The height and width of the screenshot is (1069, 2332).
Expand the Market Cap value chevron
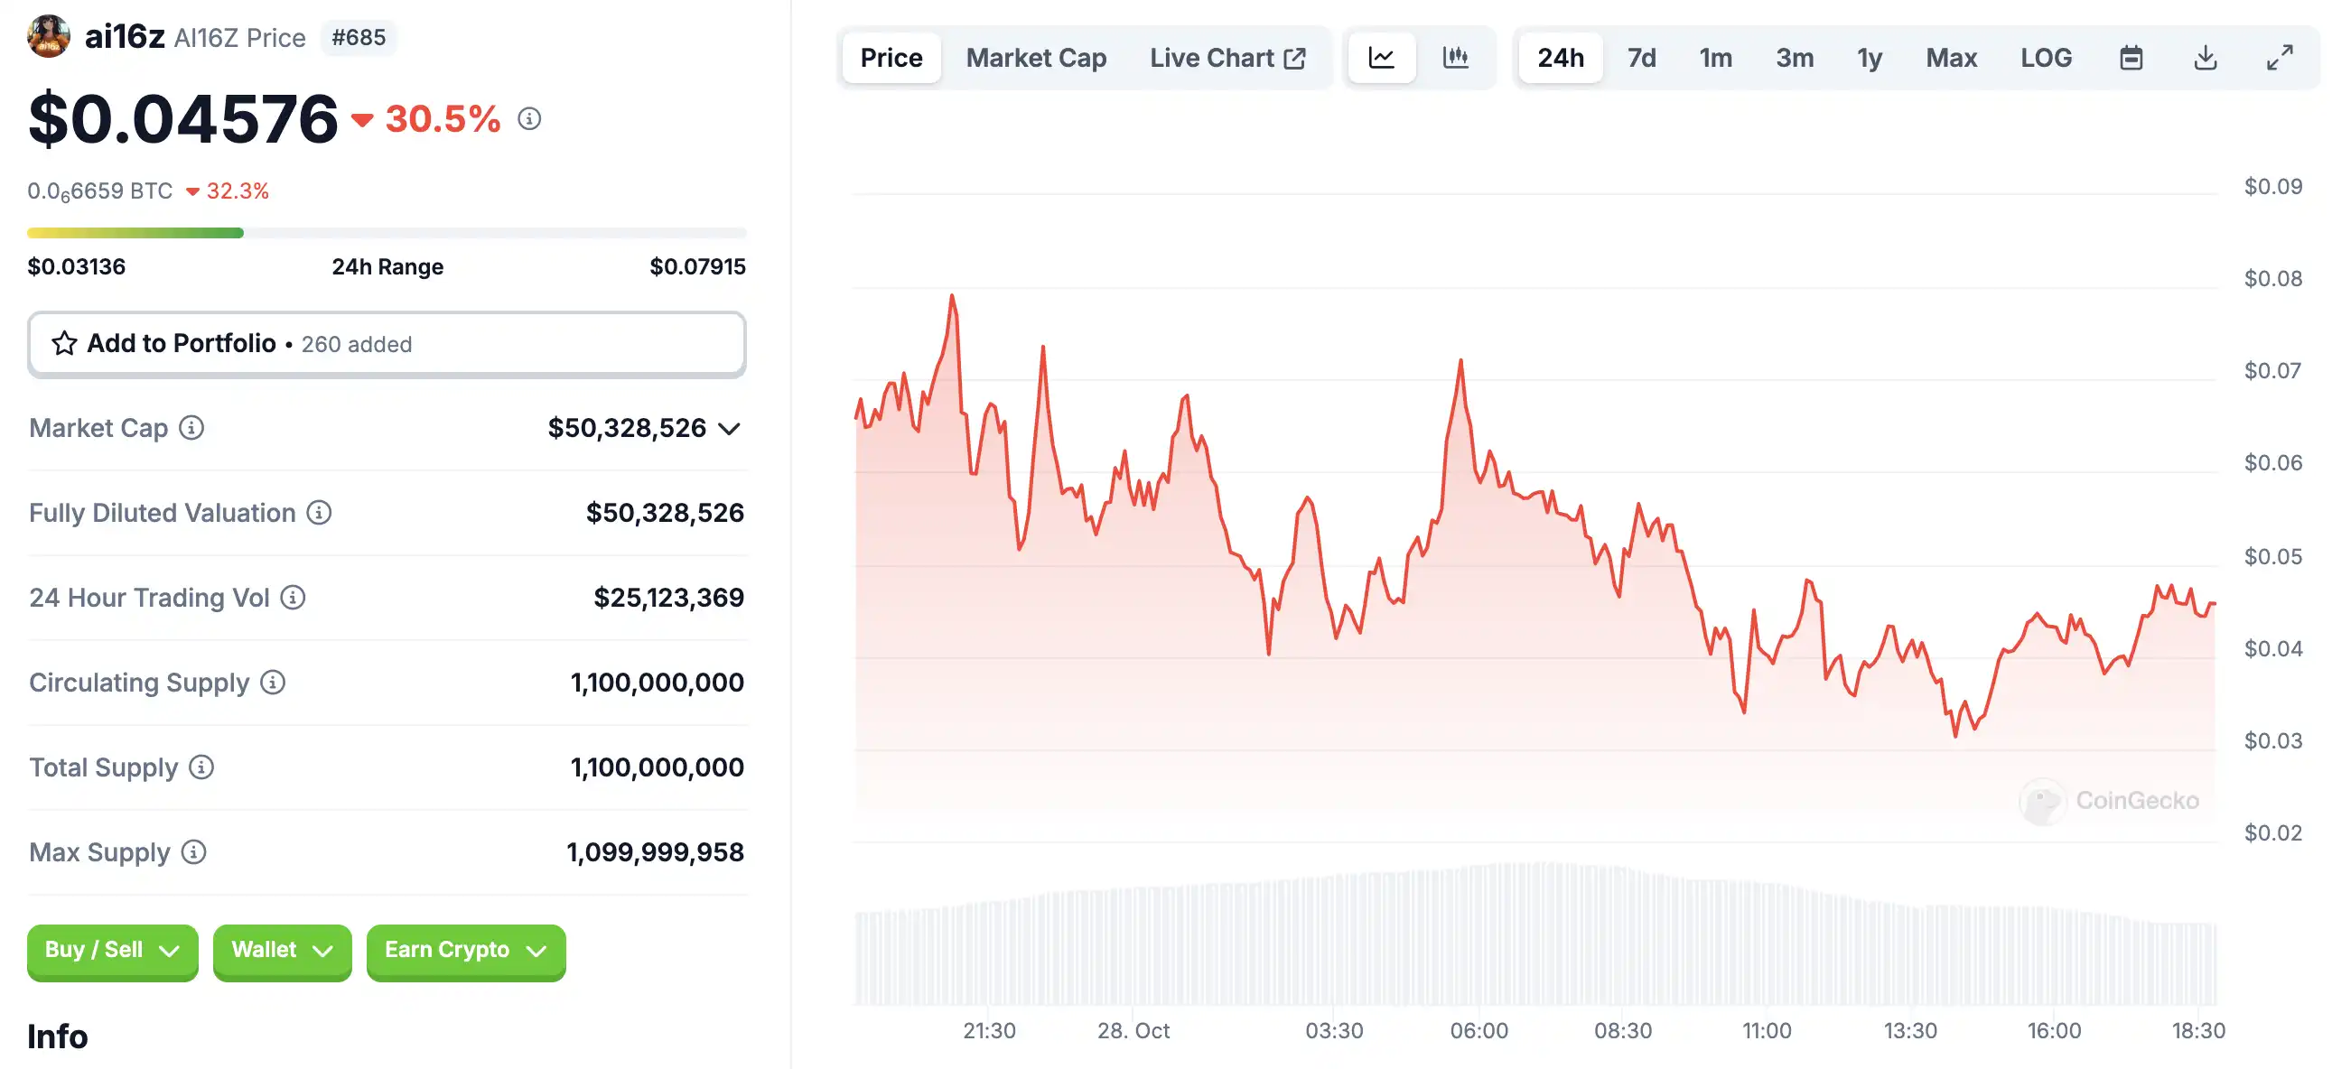(730, 428)
